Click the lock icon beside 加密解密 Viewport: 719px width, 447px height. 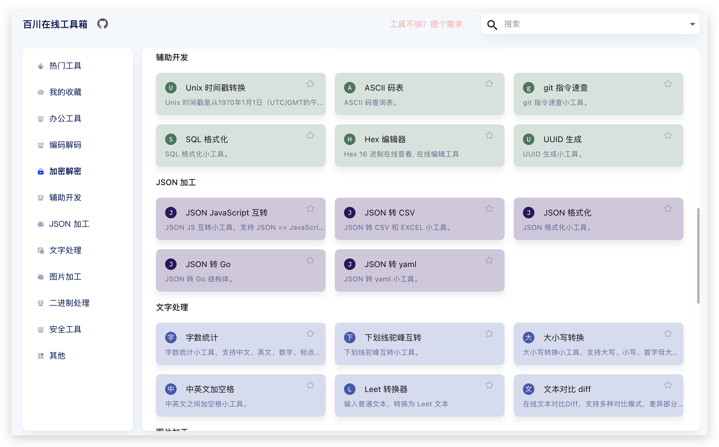(x=40, y=171)
